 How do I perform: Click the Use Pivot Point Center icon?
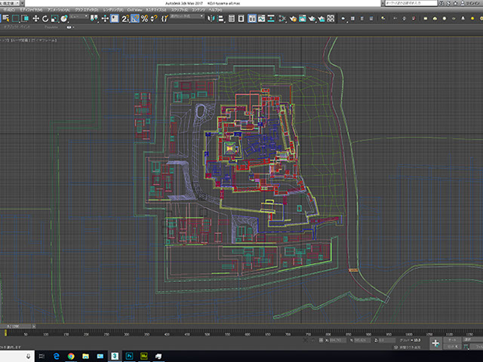click(x=94, y=18)
